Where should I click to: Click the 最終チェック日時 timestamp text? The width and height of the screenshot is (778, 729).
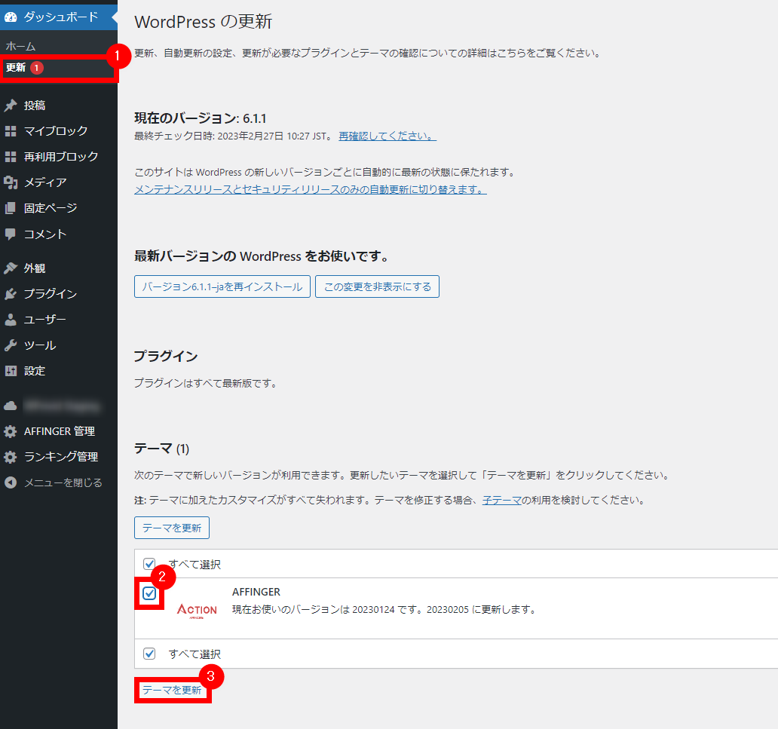(x=233, y=136)
